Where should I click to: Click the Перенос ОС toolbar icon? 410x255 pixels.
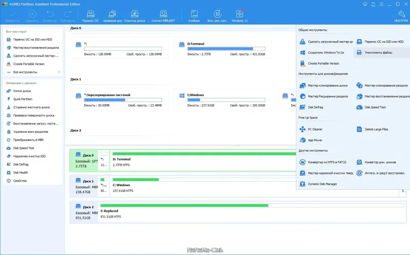point(90,16)
